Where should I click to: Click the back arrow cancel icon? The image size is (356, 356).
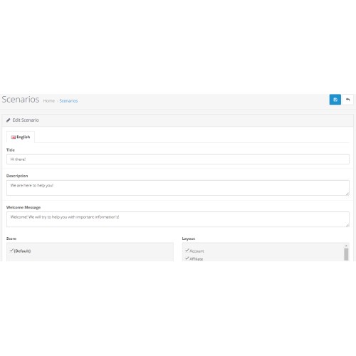tap(347, 100)
